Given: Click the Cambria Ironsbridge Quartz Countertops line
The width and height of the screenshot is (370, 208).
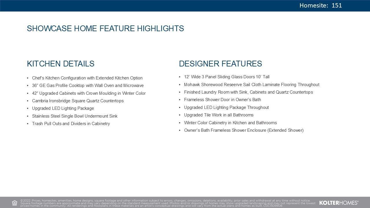Looking at the screenshot, I should coord(78,101).
